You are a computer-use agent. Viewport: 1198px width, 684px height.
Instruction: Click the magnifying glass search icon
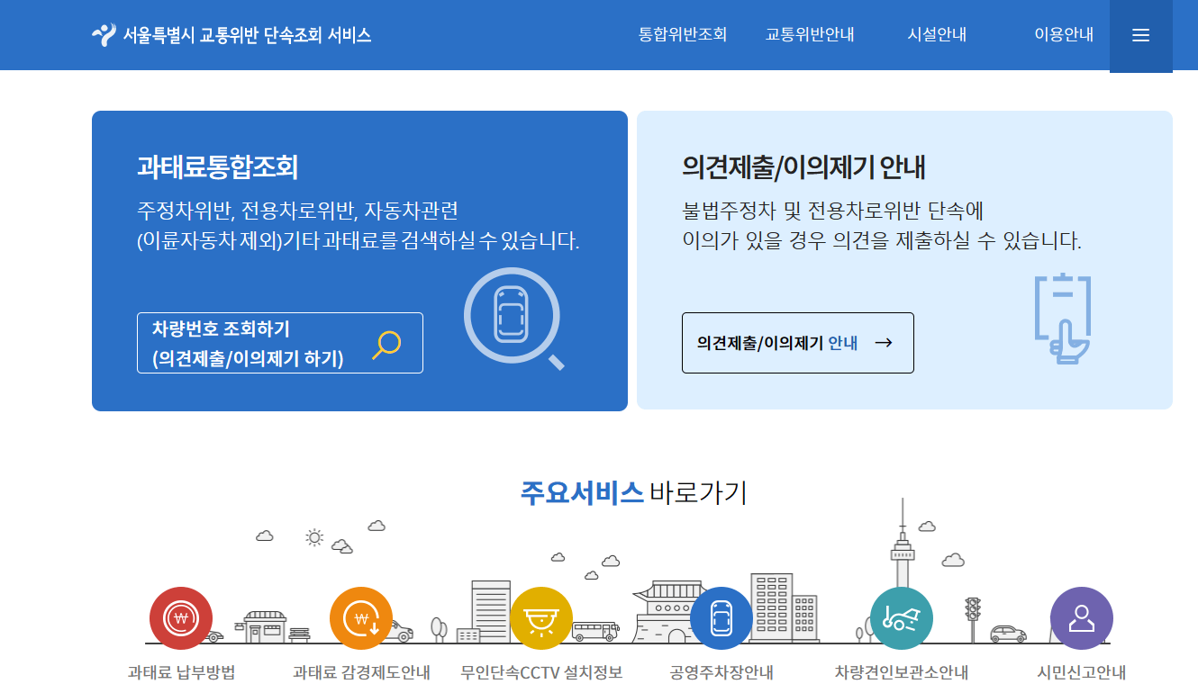387,343
